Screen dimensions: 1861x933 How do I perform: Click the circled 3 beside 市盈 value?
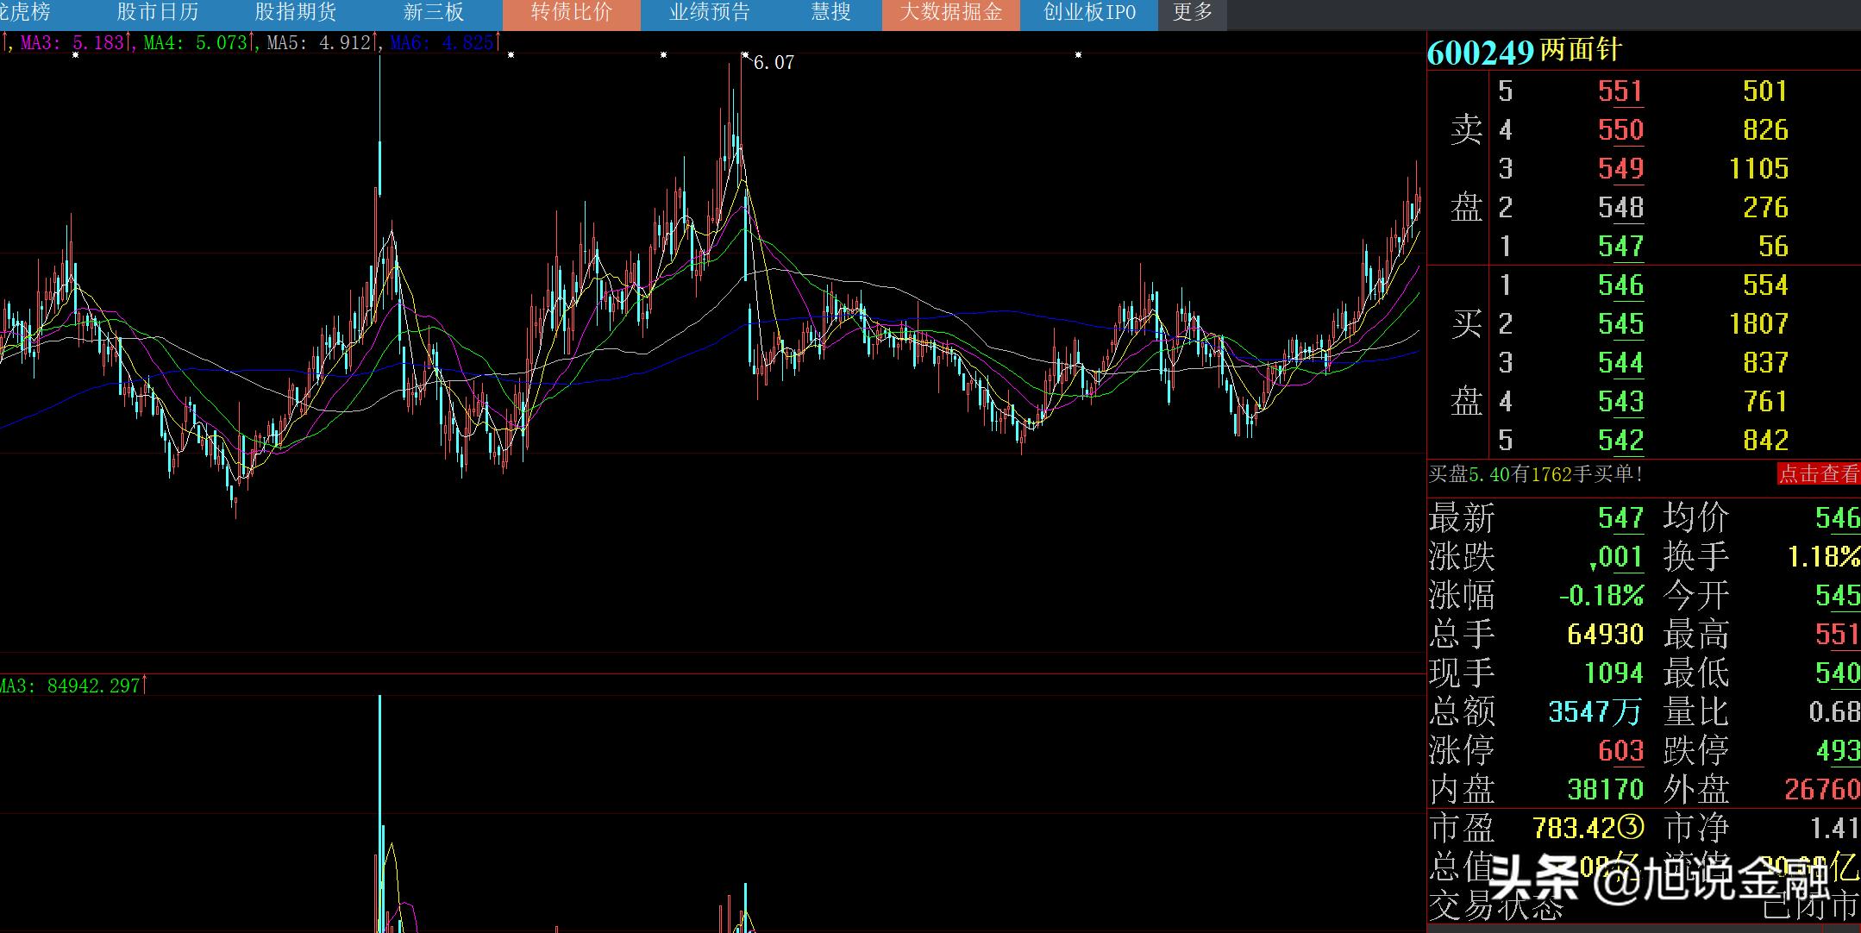tap(1630, 829)
